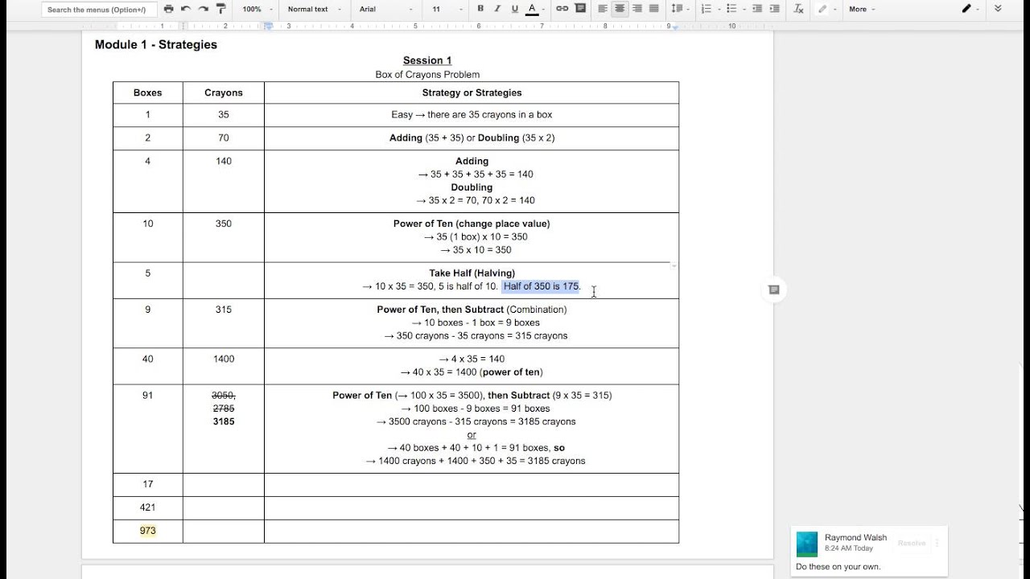Click Increase indent icon
This screenshot has width=1030, height=579.
pos(774,9)
